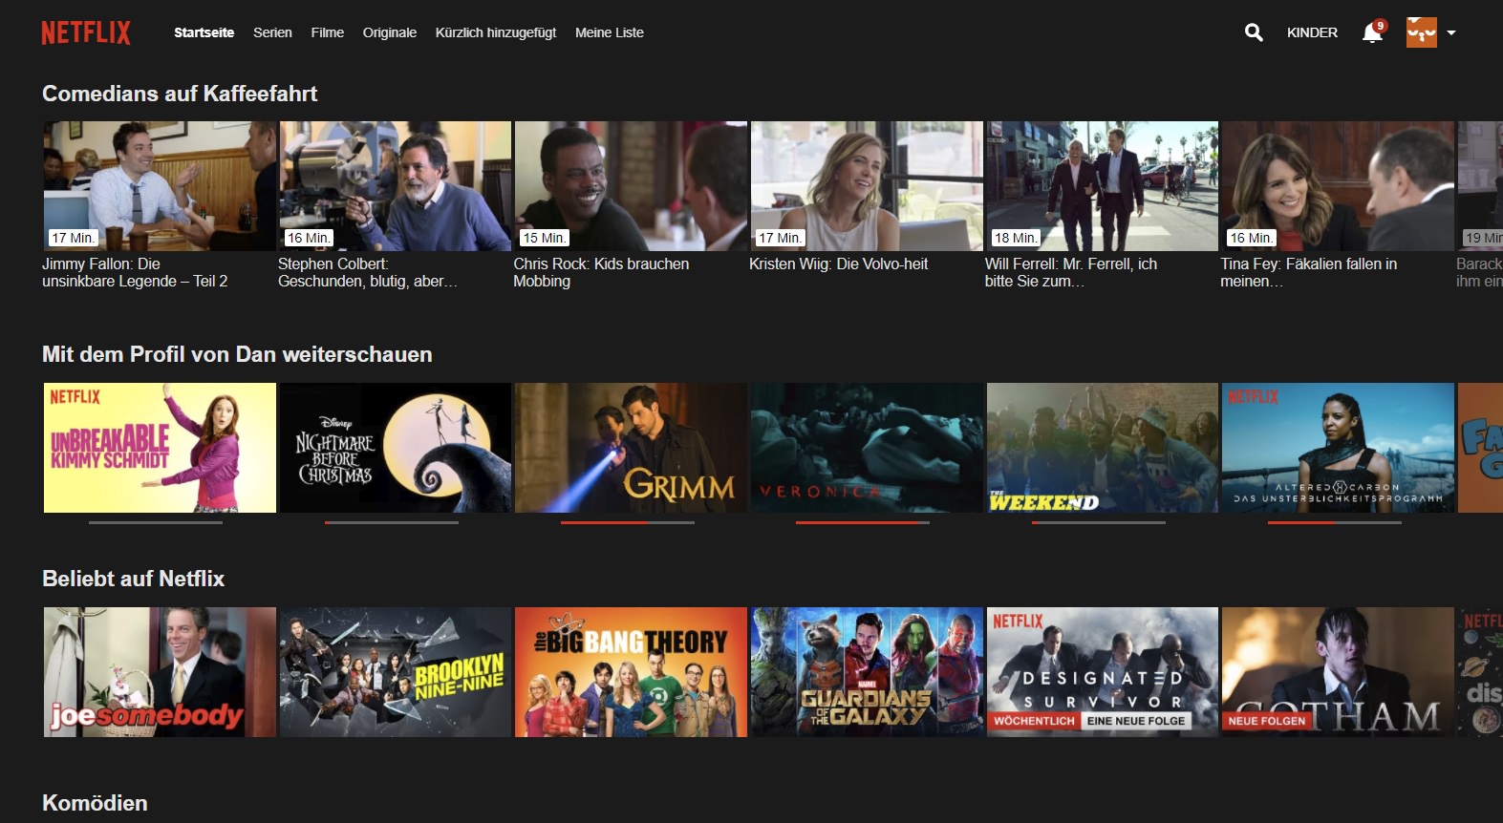The height and width of the screenshot is (823, 1503).
Task: Click the WÖCHENTLICH badge on Designated Survivor
Action: tap(1034, 721)
